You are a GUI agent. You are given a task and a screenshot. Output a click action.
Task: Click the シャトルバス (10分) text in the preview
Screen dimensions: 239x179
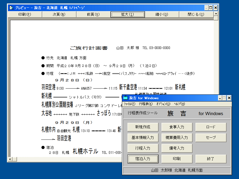[x=85, y=97]
